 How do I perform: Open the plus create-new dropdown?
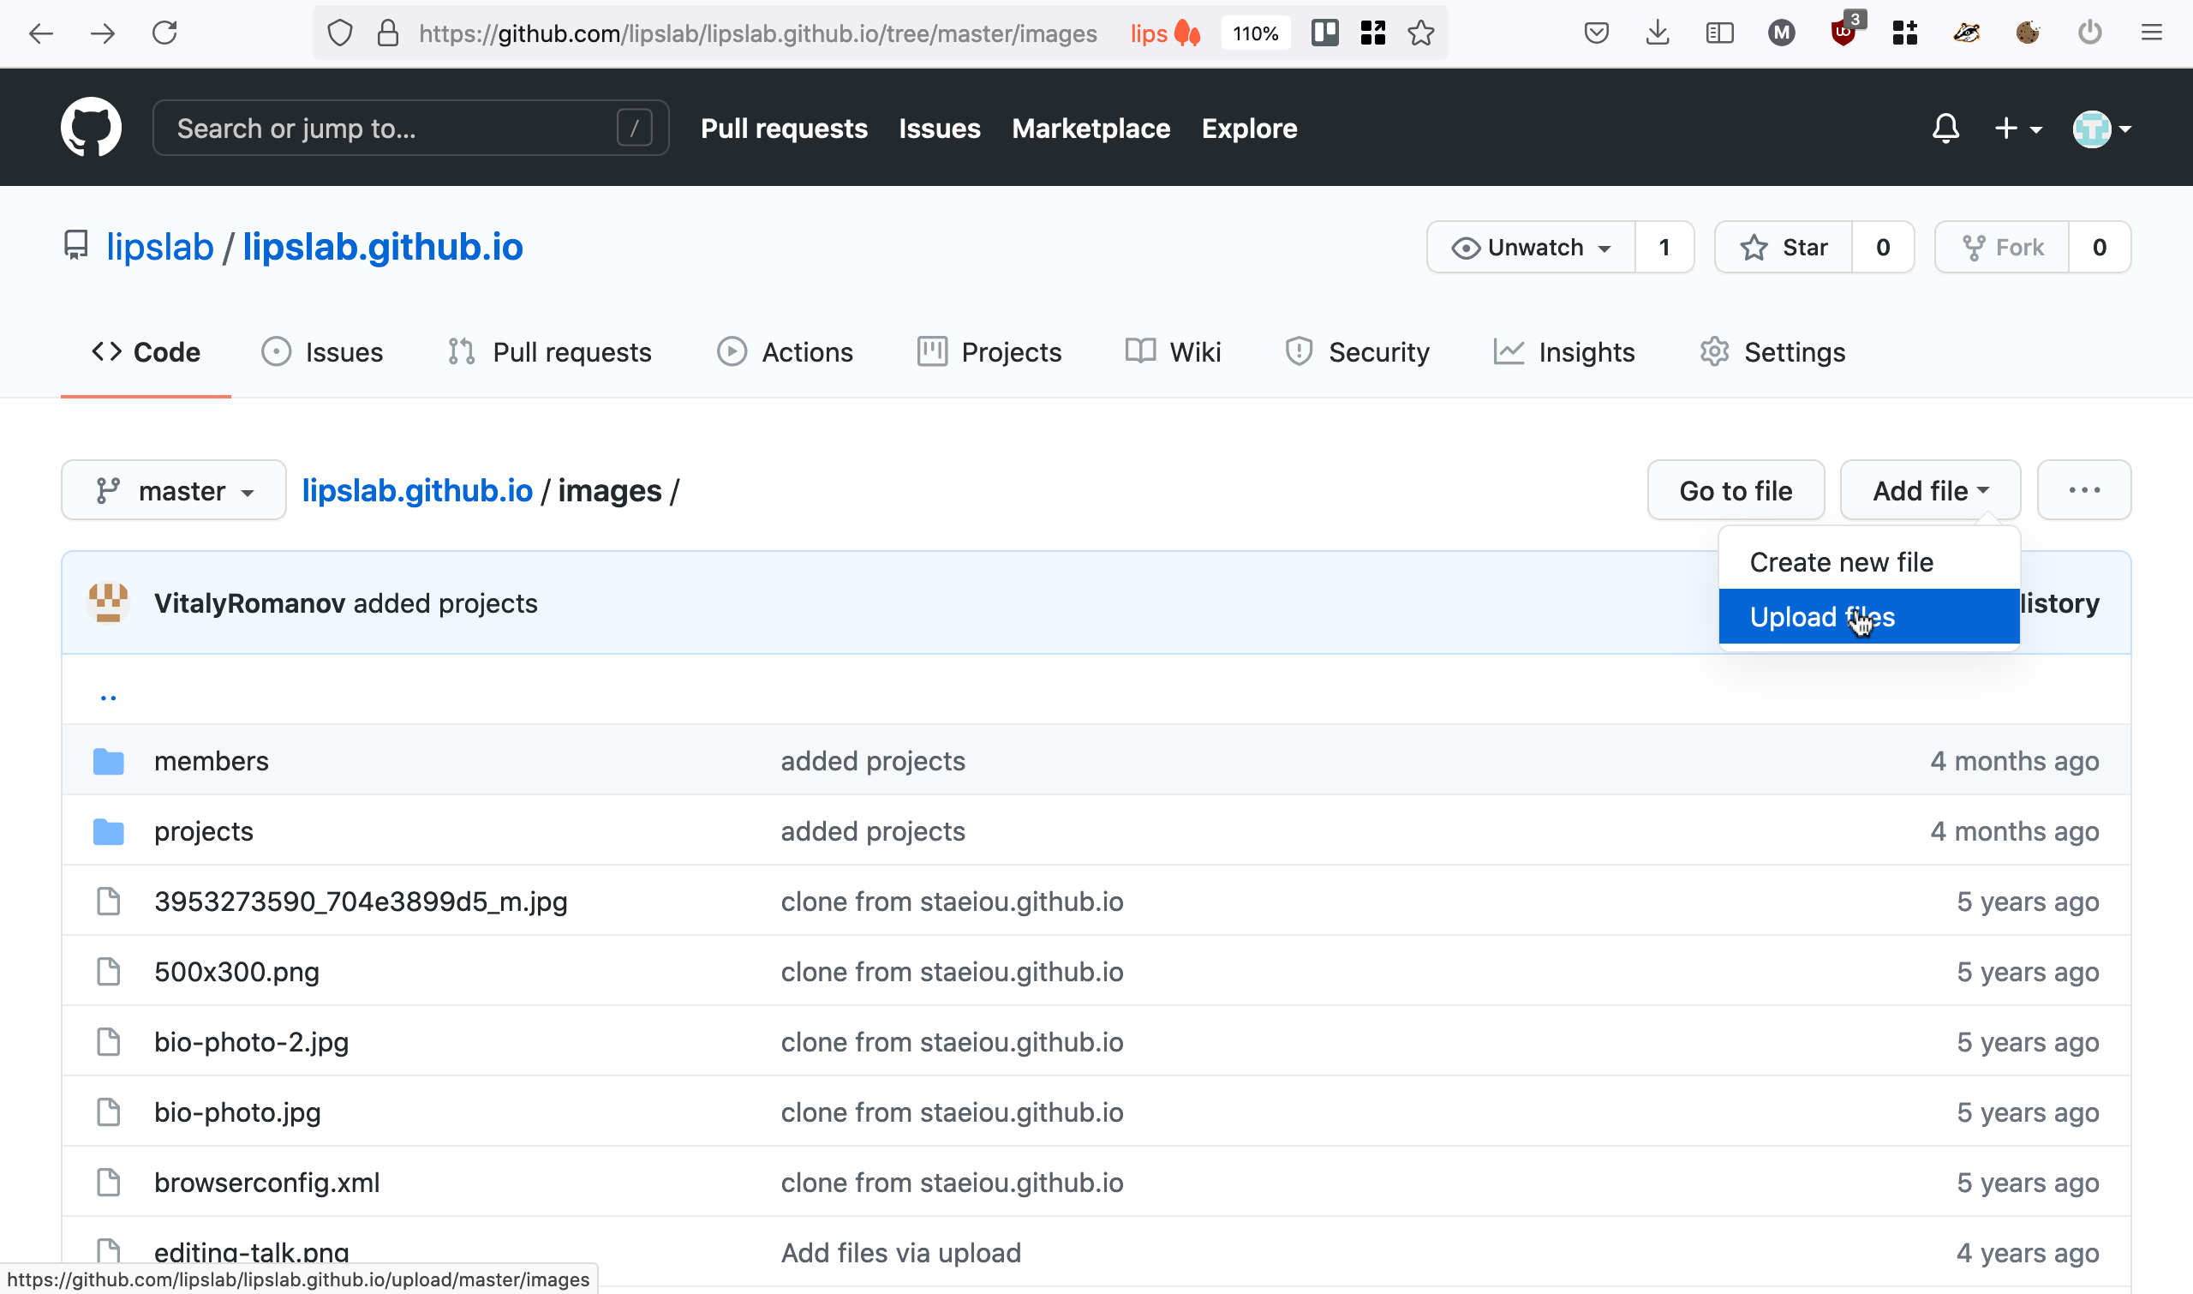tap(2017, 129)
